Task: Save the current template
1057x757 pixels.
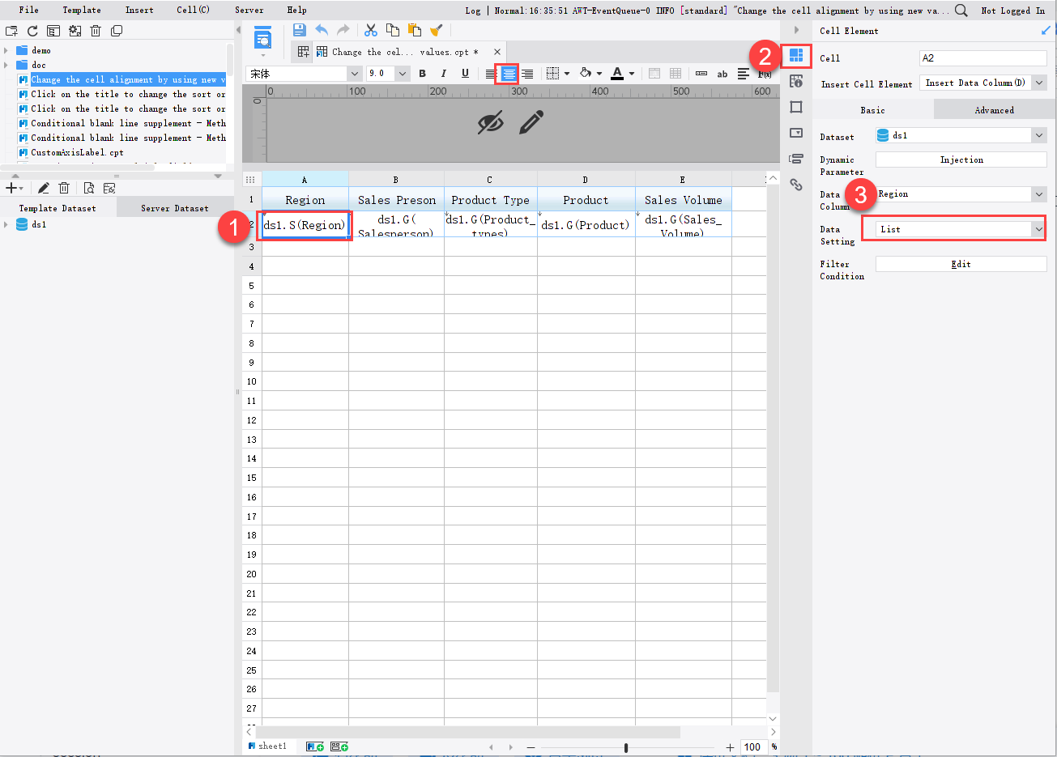Action: pos(300,28)
